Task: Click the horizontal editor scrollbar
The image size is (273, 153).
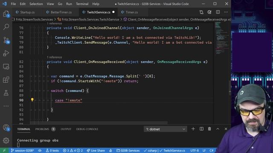Action: pos(99,123)
